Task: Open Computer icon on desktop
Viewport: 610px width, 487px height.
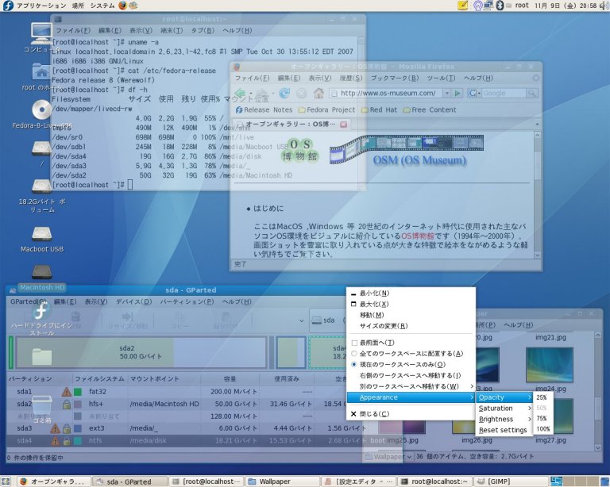Action: coord(41,34)
